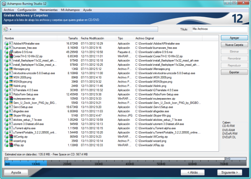This screenshot has width=251, height=179.
Task: Select Serv_U_Dock_Icon_PNG_by_BIG file name
Action: click(35, 103)
